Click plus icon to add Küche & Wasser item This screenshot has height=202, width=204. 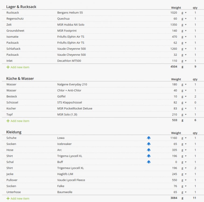point(8,121)
